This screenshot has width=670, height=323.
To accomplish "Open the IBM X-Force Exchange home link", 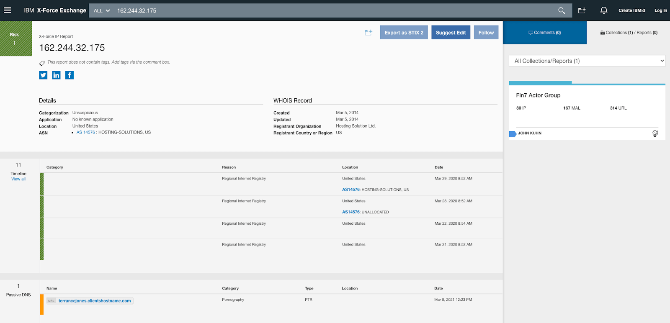I will click(x=55, y=10).
